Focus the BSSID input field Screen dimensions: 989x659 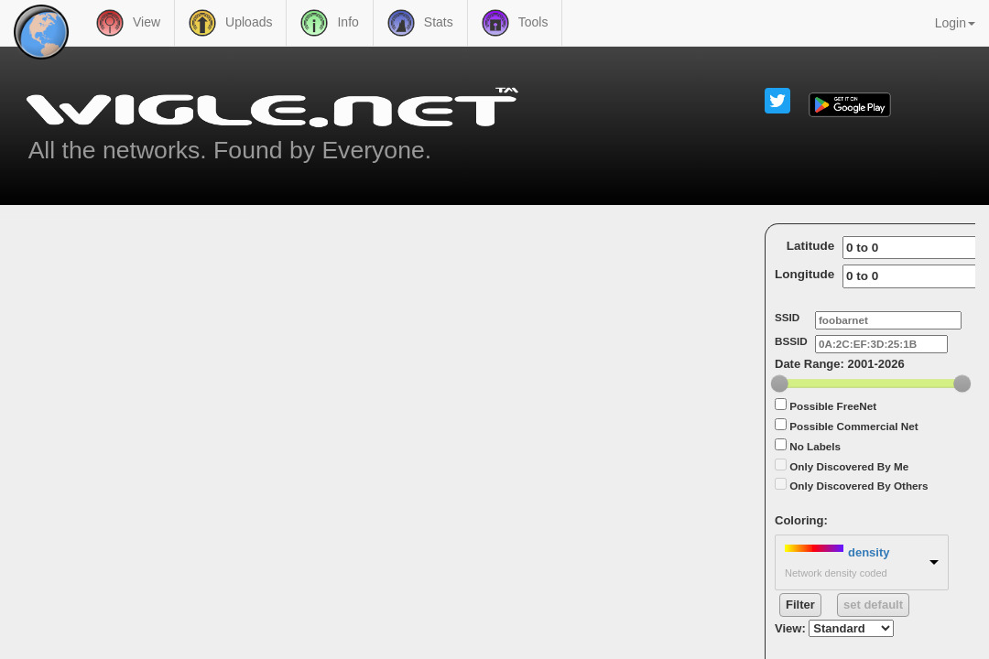click(881, 344)
